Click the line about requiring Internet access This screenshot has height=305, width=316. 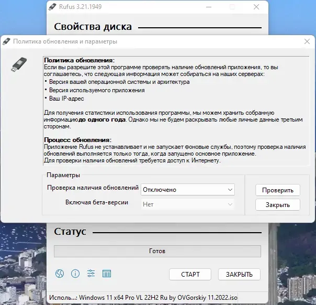[132, 161]
